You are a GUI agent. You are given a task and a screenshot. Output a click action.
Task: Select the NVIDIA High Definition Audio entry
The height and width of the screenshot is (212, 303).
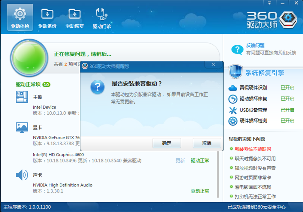click(x=63, y=185)
